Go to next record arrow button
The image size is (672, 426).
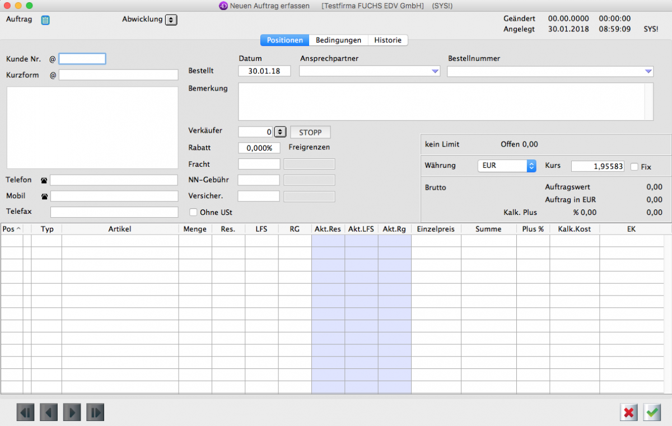pyautogui.click(x=72, y=413)
